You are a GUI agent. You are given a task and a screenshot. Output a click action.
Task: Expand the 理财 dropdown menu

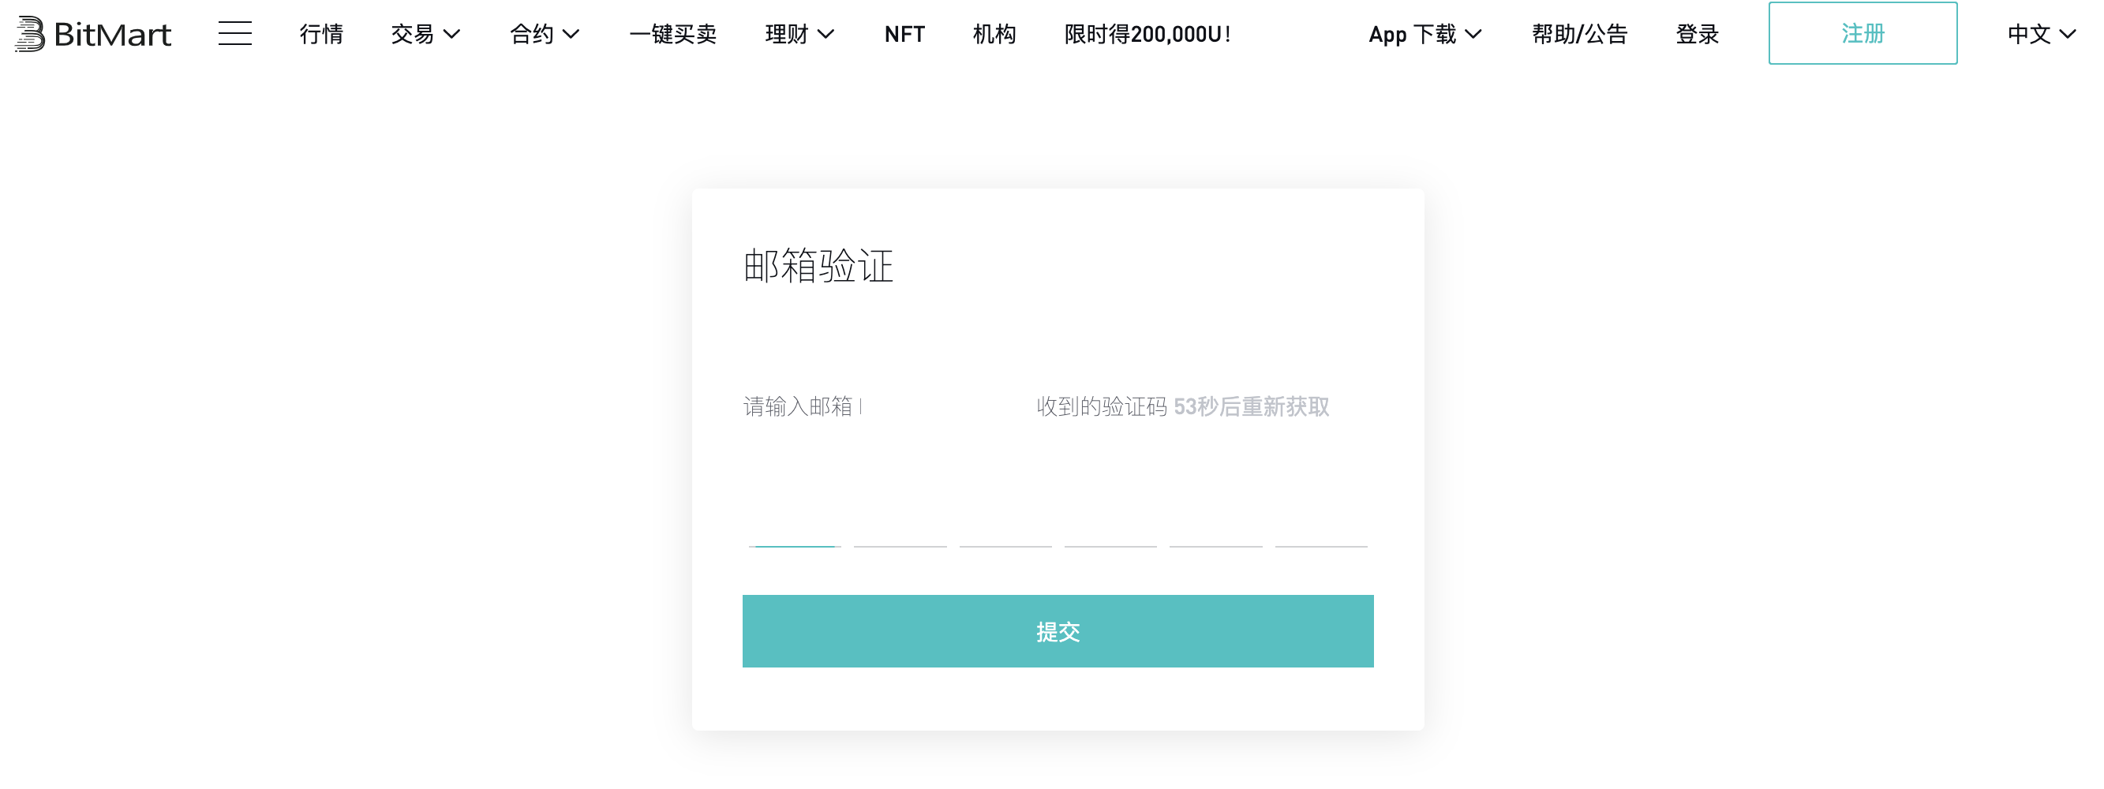[x=799, y=34]
